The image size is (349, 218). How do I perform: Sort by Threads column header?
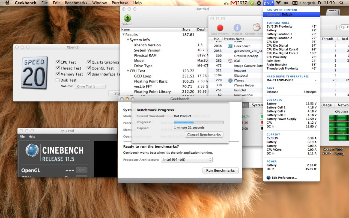pyautogui.click(x=327, y=39)
